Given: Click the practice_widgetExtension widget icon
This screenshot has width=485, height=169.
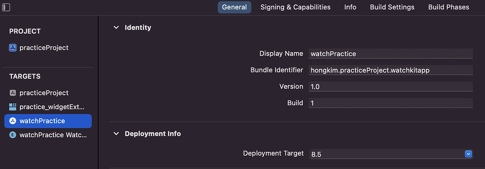Looking at the screenshot, I should pyautogui.click(x=13, y=107).
